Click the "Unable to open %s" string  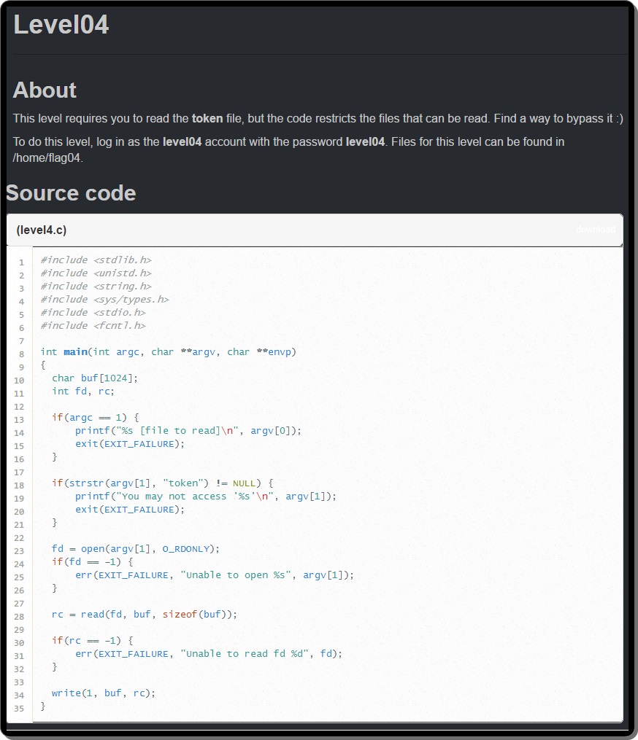[x=236, y=575]
